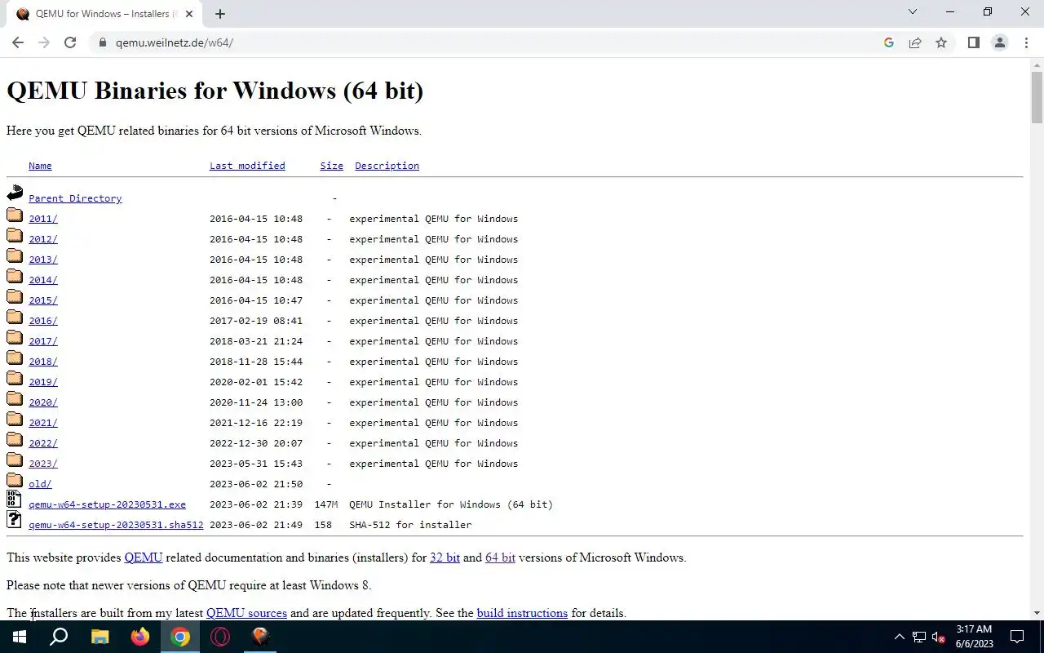Viewport: 1044px width, 653px height.
Task: Open the Google icon in address bar
Action: 889,42
